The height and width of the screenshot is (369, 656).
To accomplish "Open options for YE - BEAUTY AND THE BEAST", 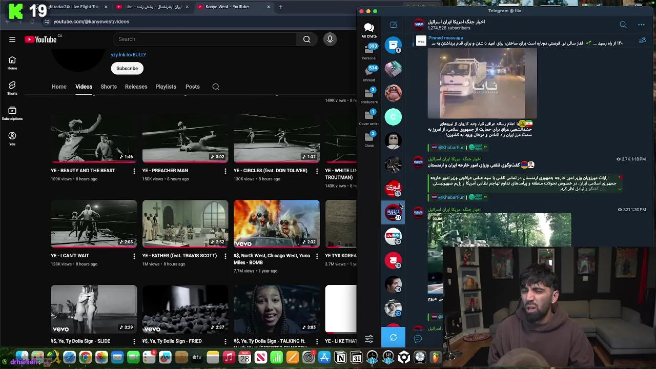I will 134,171.
